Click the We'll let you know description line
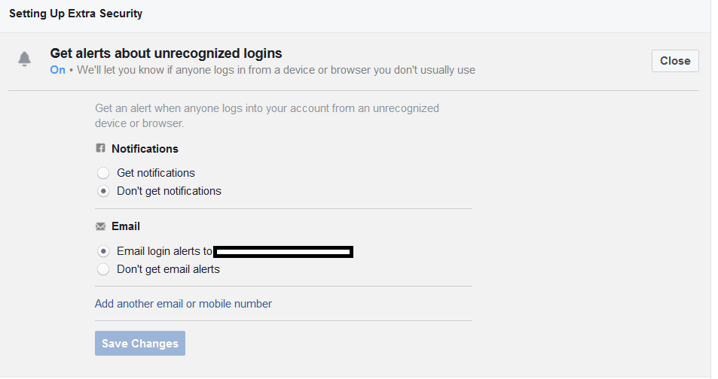 (276, 70)
